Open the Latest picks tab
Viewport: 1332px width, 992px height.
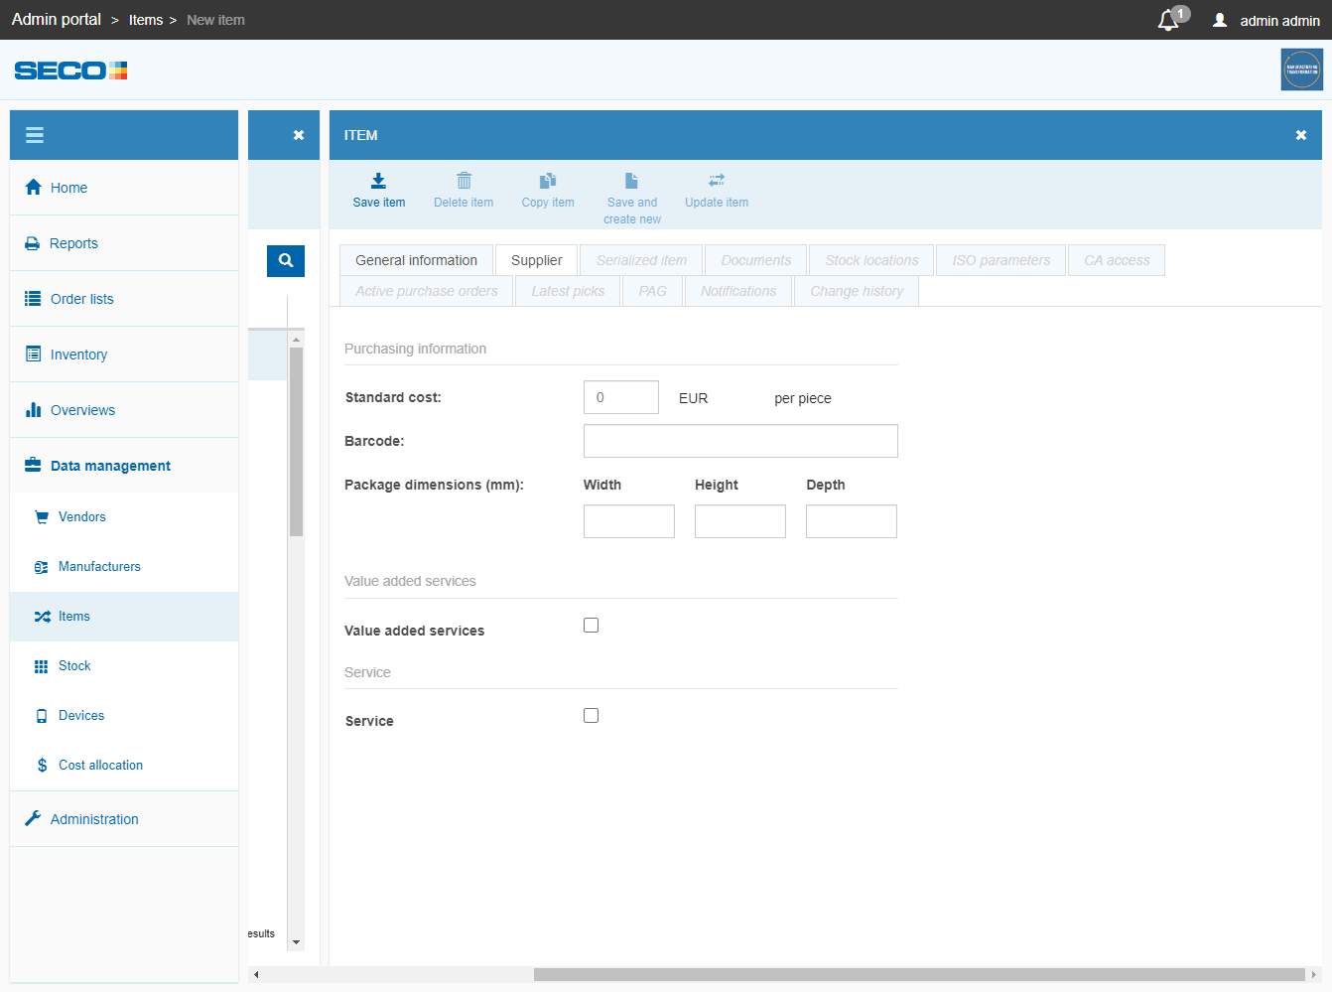pyautogui.click(x=568, y=291)
